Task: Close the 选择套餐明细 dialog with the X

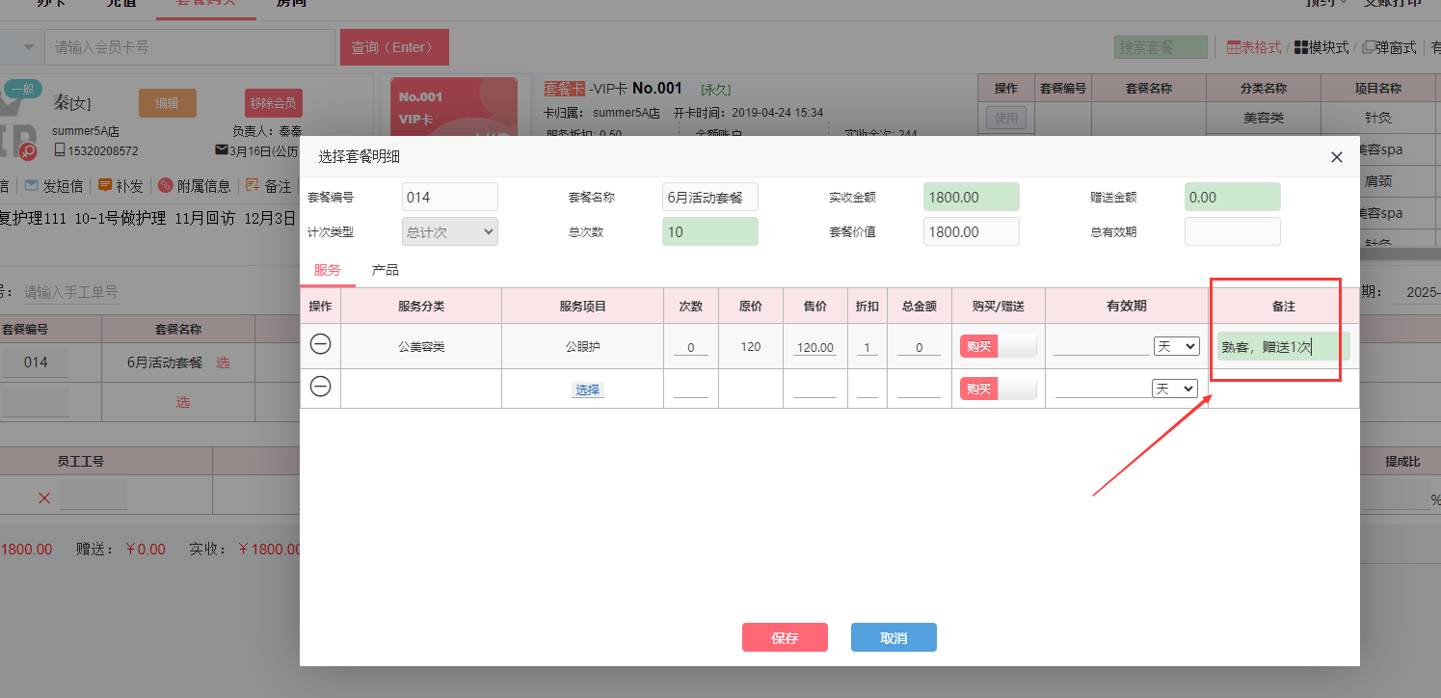Action: 1336,157
